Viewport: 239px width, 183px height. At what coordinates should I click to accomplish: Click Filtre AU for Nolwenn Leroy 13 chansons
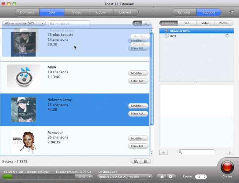pos(138,113)
